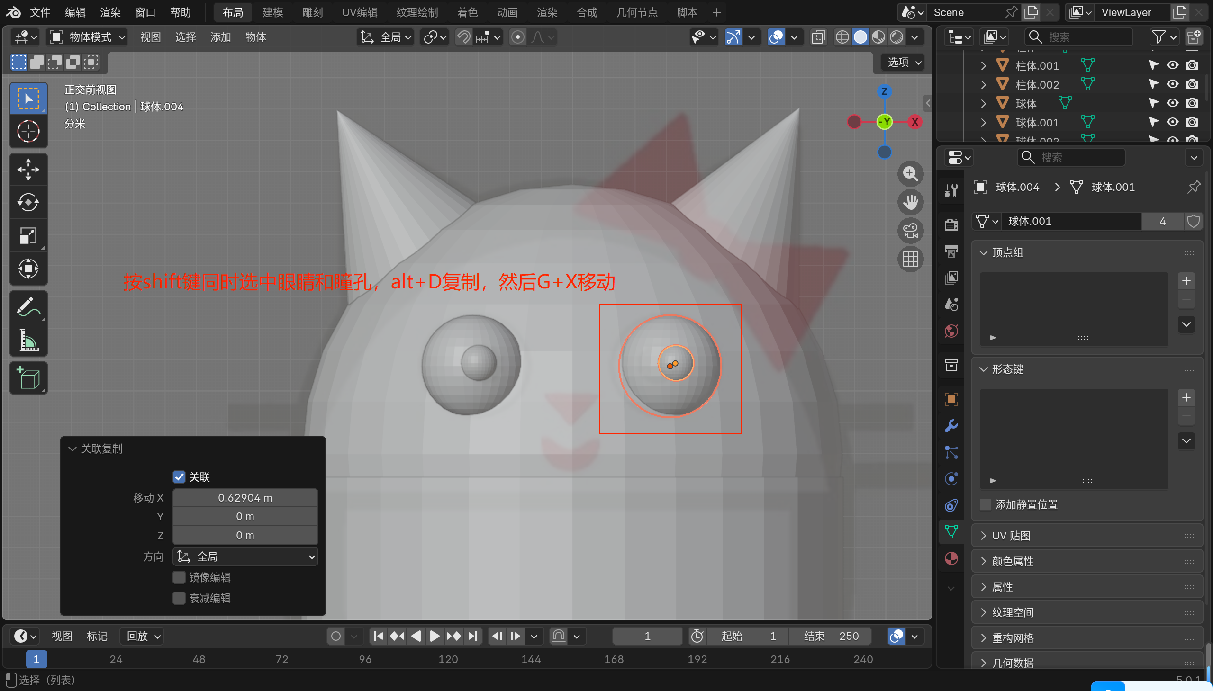Select the Rotate tool

pyautogui.click(x=28, y=203)
